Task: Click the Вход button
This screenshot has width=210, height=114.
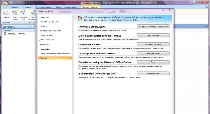Action: pyautogui.click(x=153, y=62)
